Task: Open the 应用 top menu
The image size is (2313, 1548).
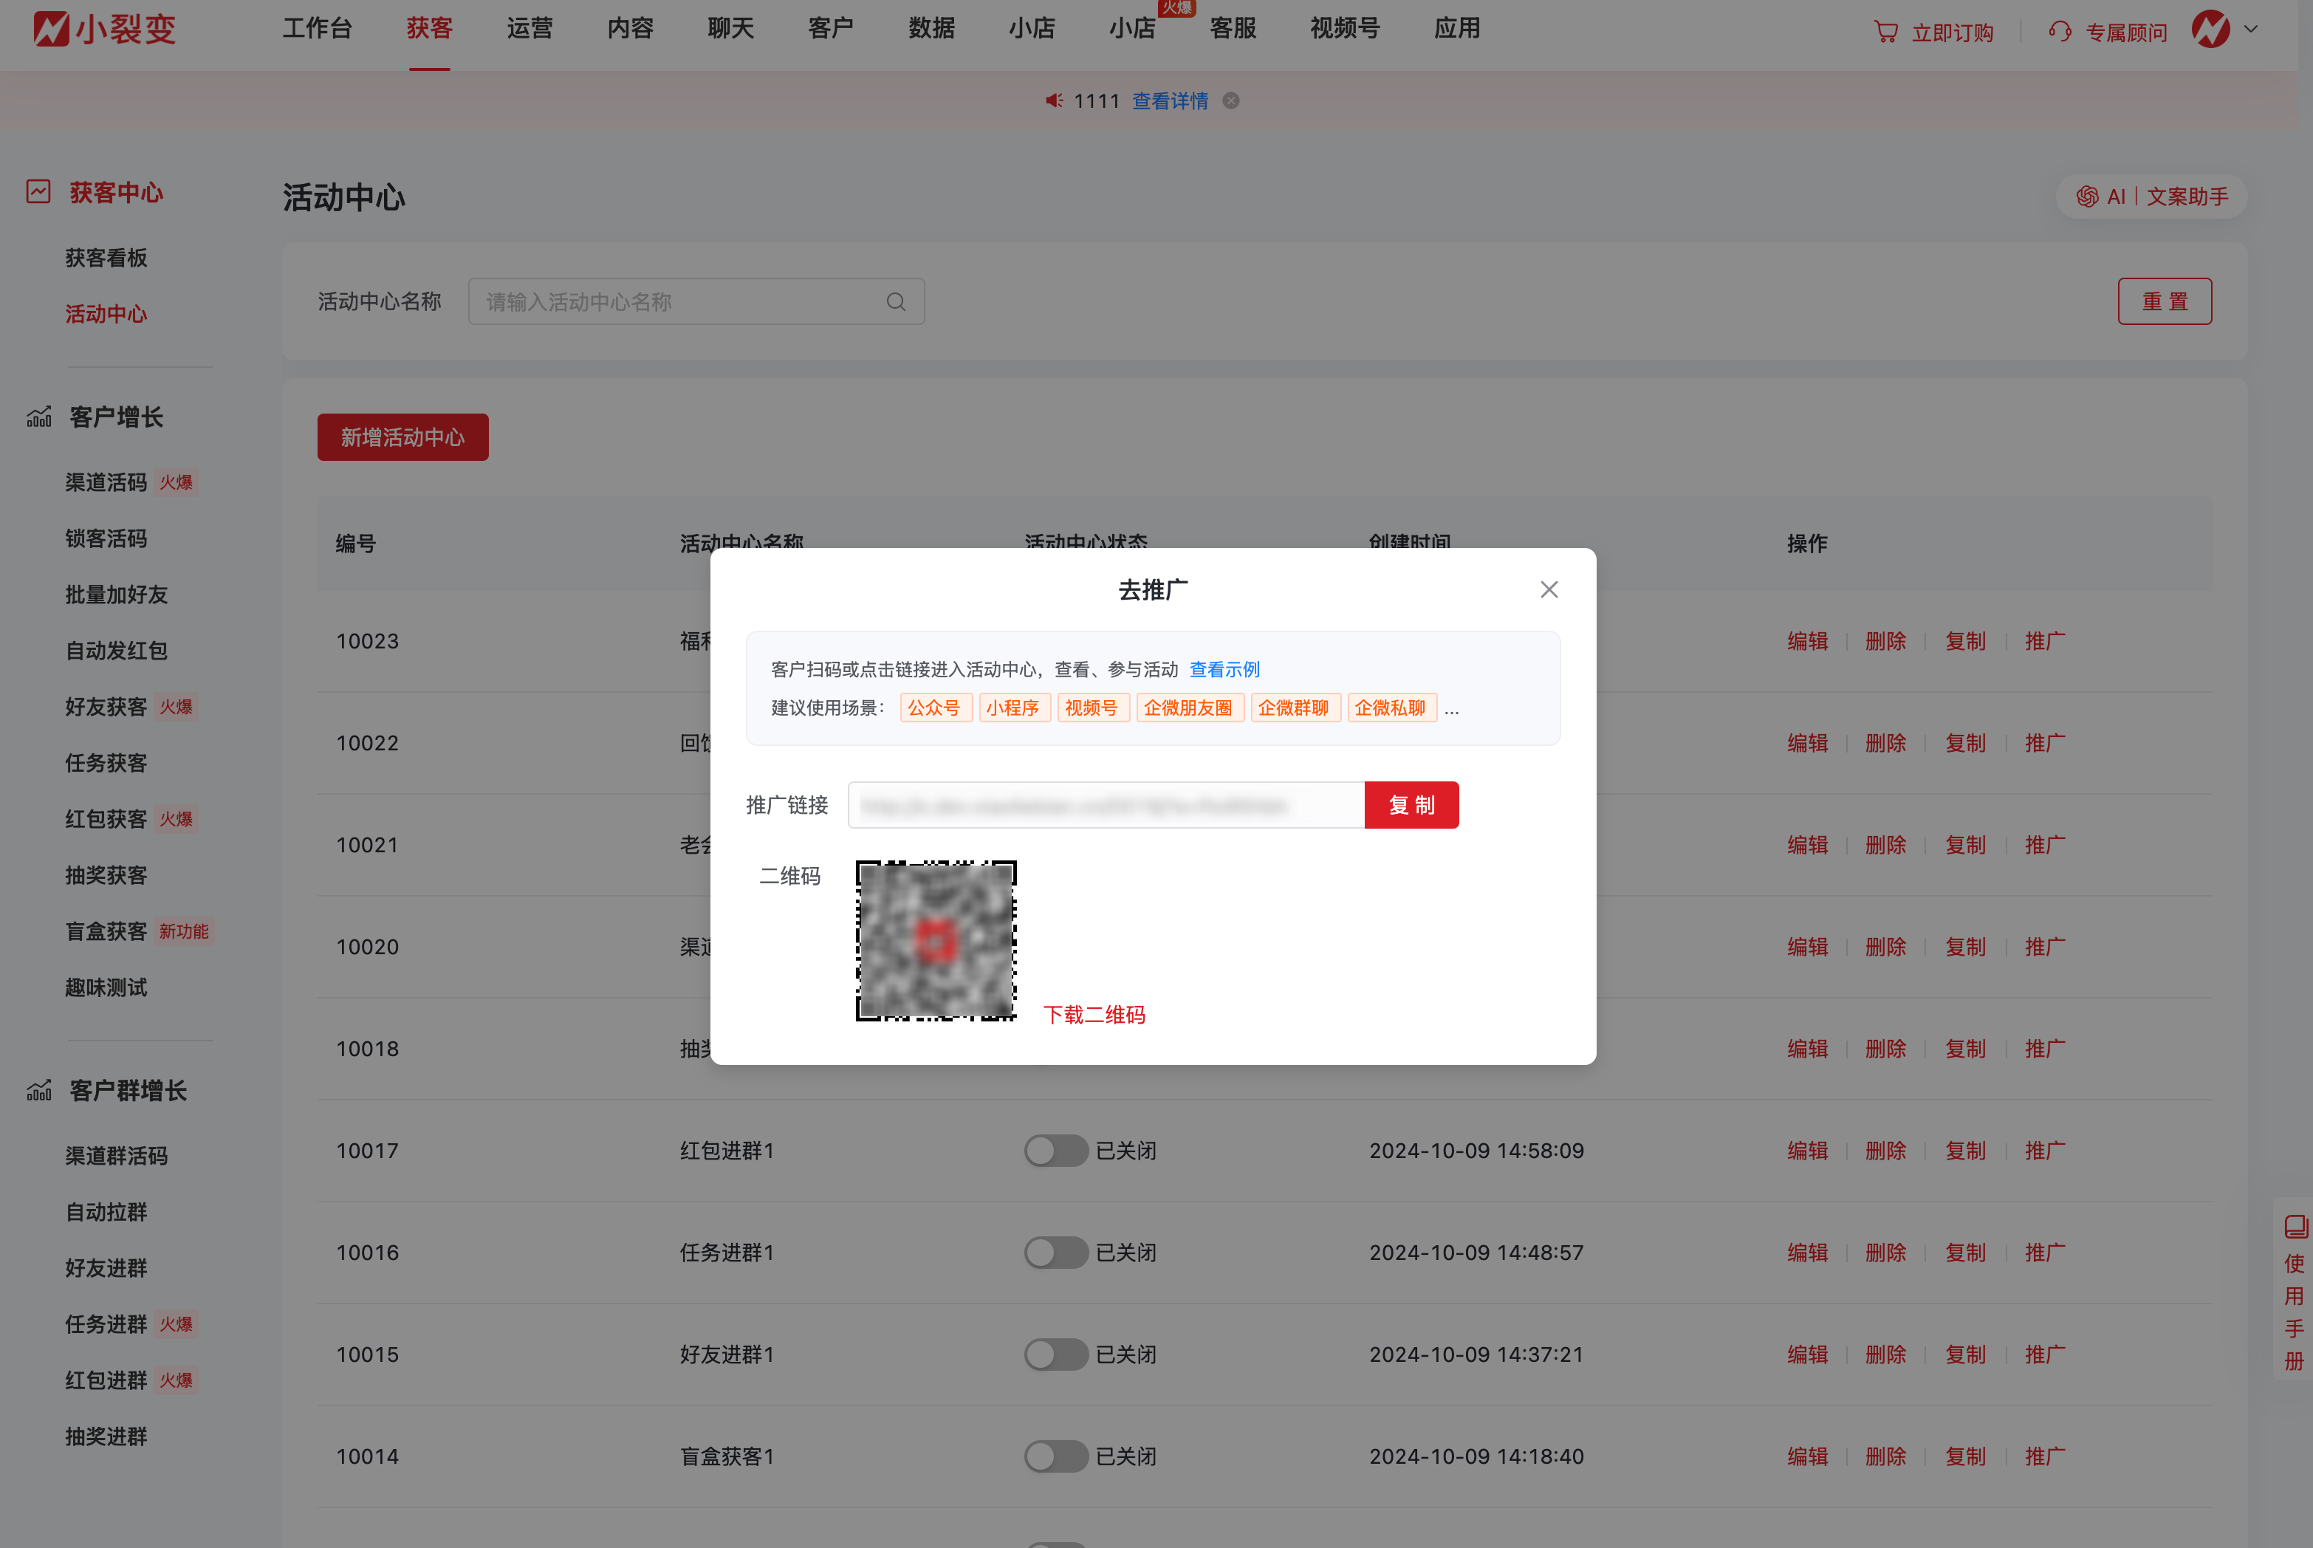Action: pos(1457,29)
